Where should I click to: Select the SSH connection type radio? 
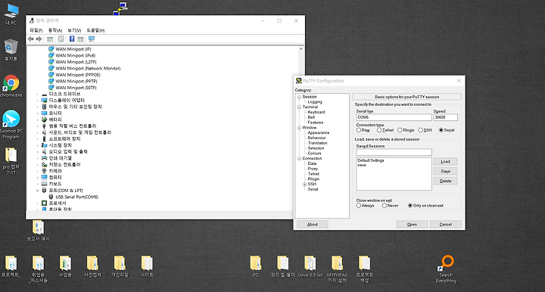pos(421,130)
